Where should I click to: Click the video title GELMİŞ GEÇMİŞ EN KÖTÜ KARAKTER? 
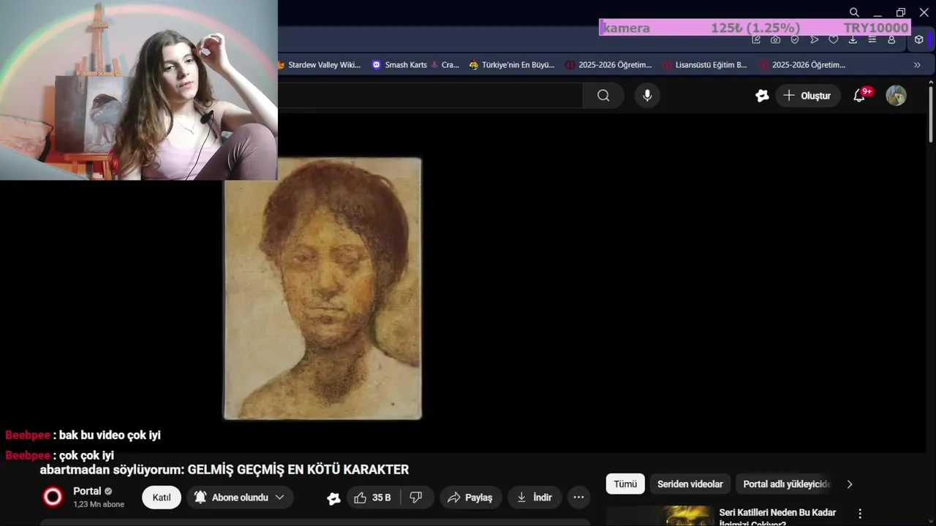(x=298, y=469)
